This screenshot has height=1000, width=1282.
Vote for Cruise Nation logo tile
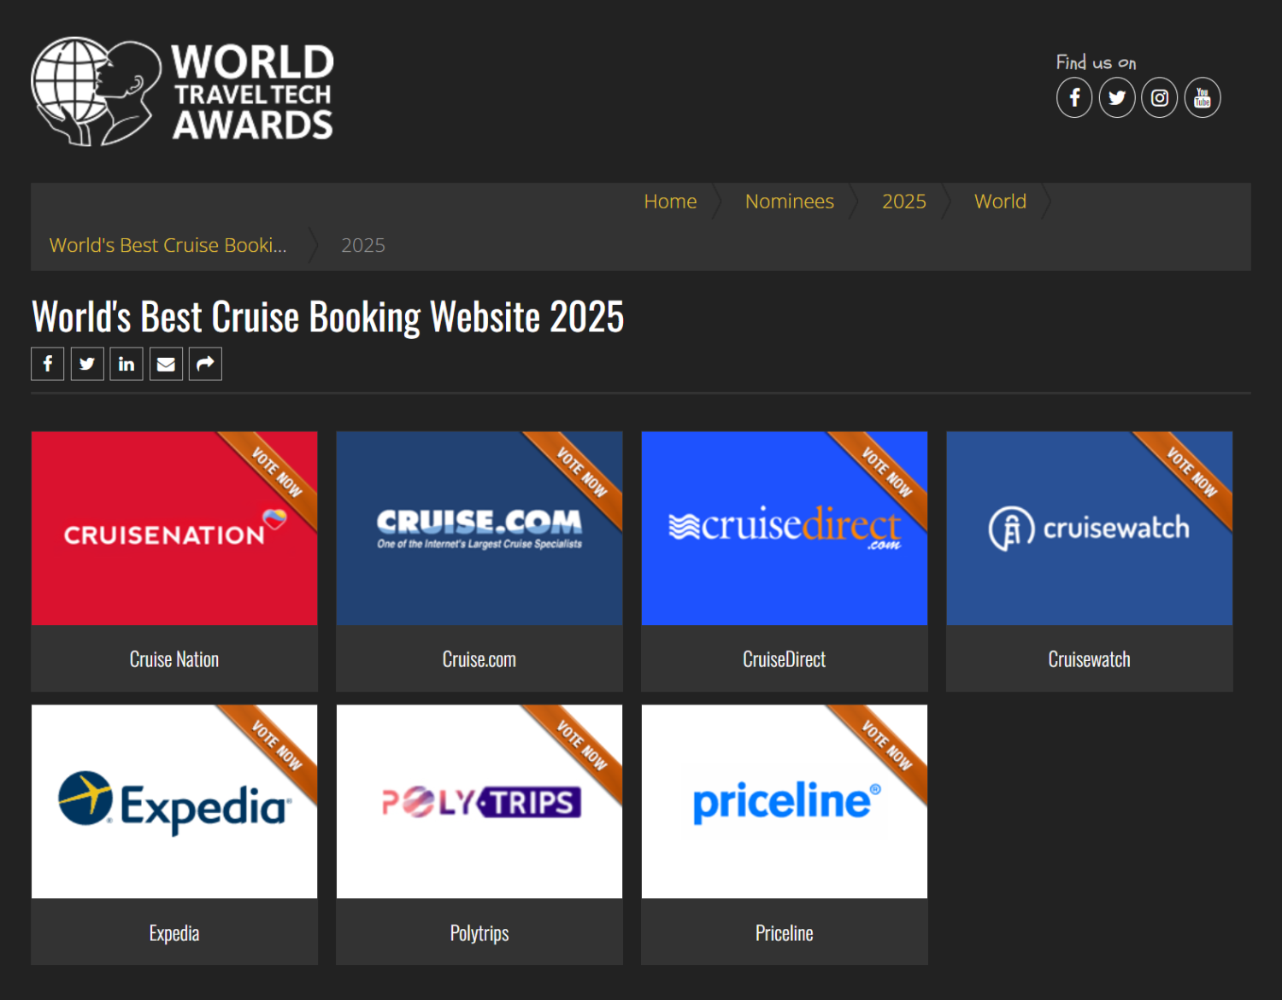(x=174, y=529)
